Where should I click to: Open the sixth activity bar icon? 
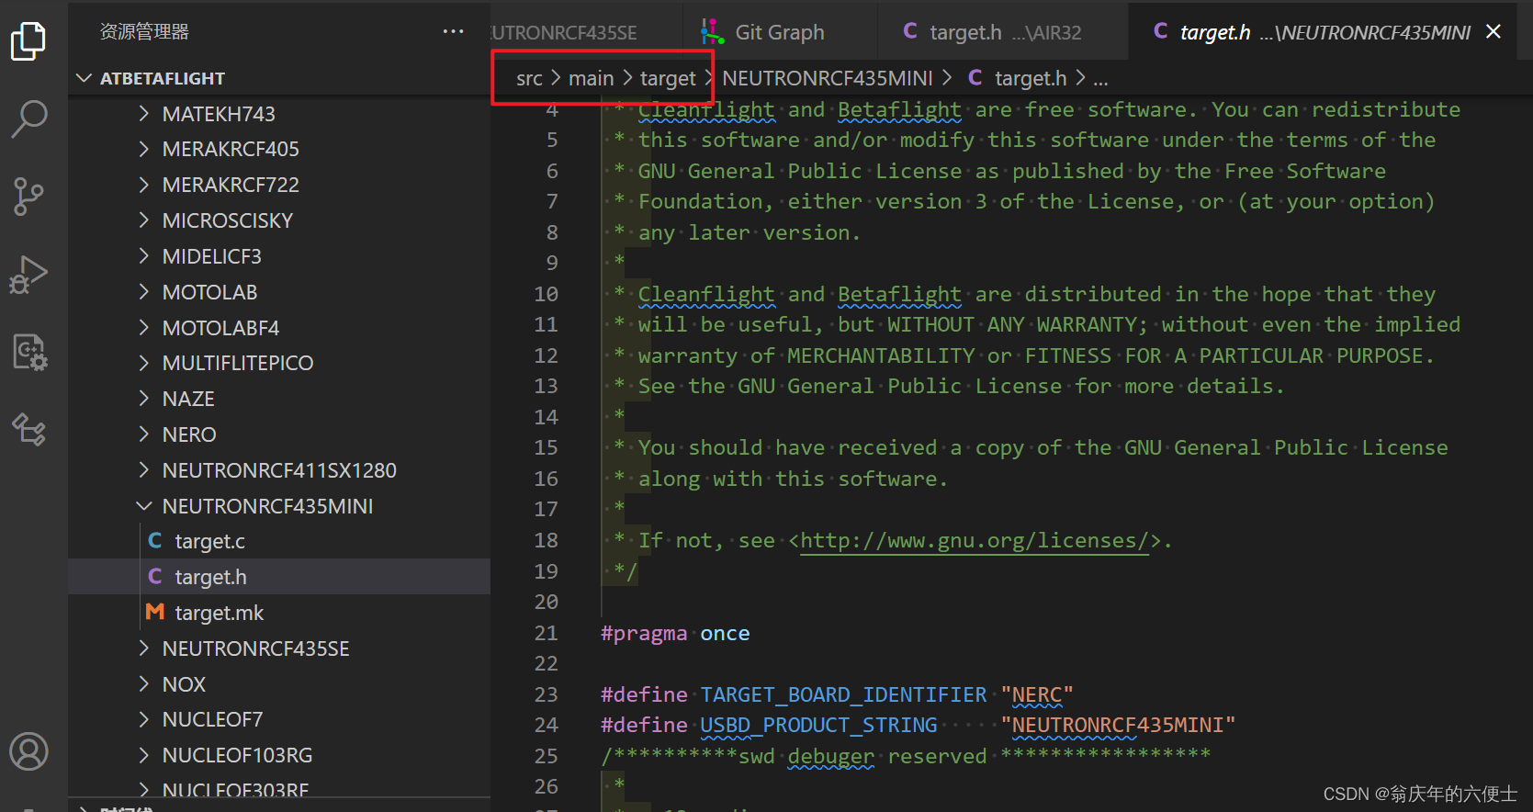tap(28, 429)
